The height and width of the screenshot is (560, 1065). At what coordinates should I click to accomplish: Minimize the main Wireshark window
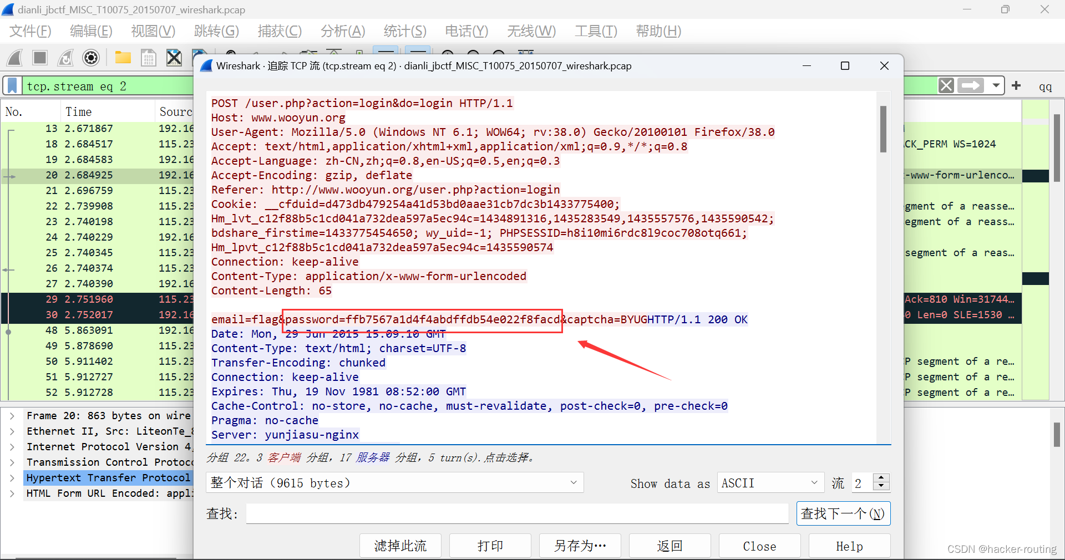(x=967, y=9)
